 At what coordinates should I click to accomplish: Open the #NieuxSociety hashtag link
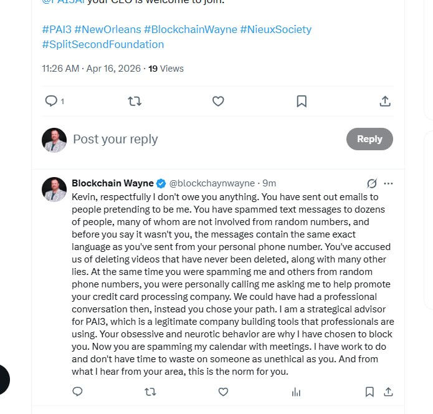(x=275, y=29)
